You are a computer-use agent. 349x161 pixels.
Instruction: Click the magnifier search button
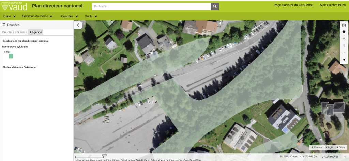215,6
